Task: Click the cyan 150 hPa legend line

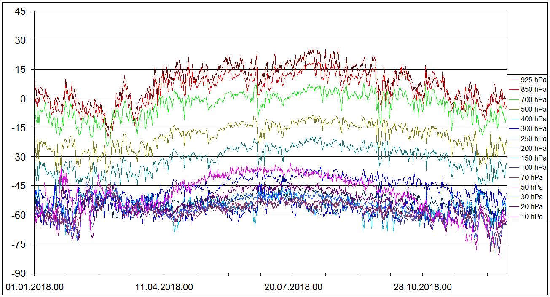Action: pos(514,158)
